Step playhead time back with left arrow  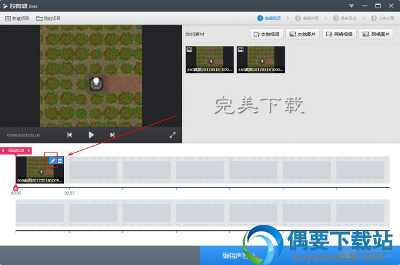pyautogui.click(x=3, y=151)
